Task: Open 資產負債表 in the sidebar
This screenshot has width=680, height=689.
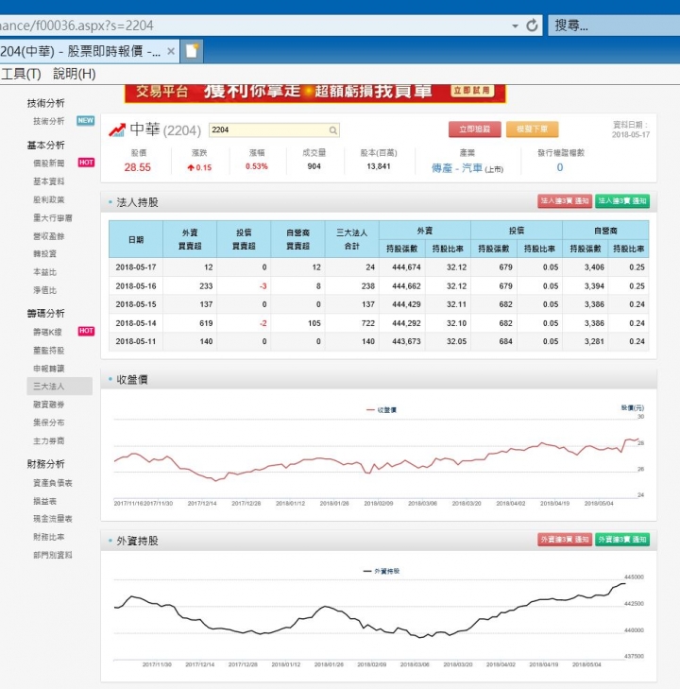Action: point(53,483)
